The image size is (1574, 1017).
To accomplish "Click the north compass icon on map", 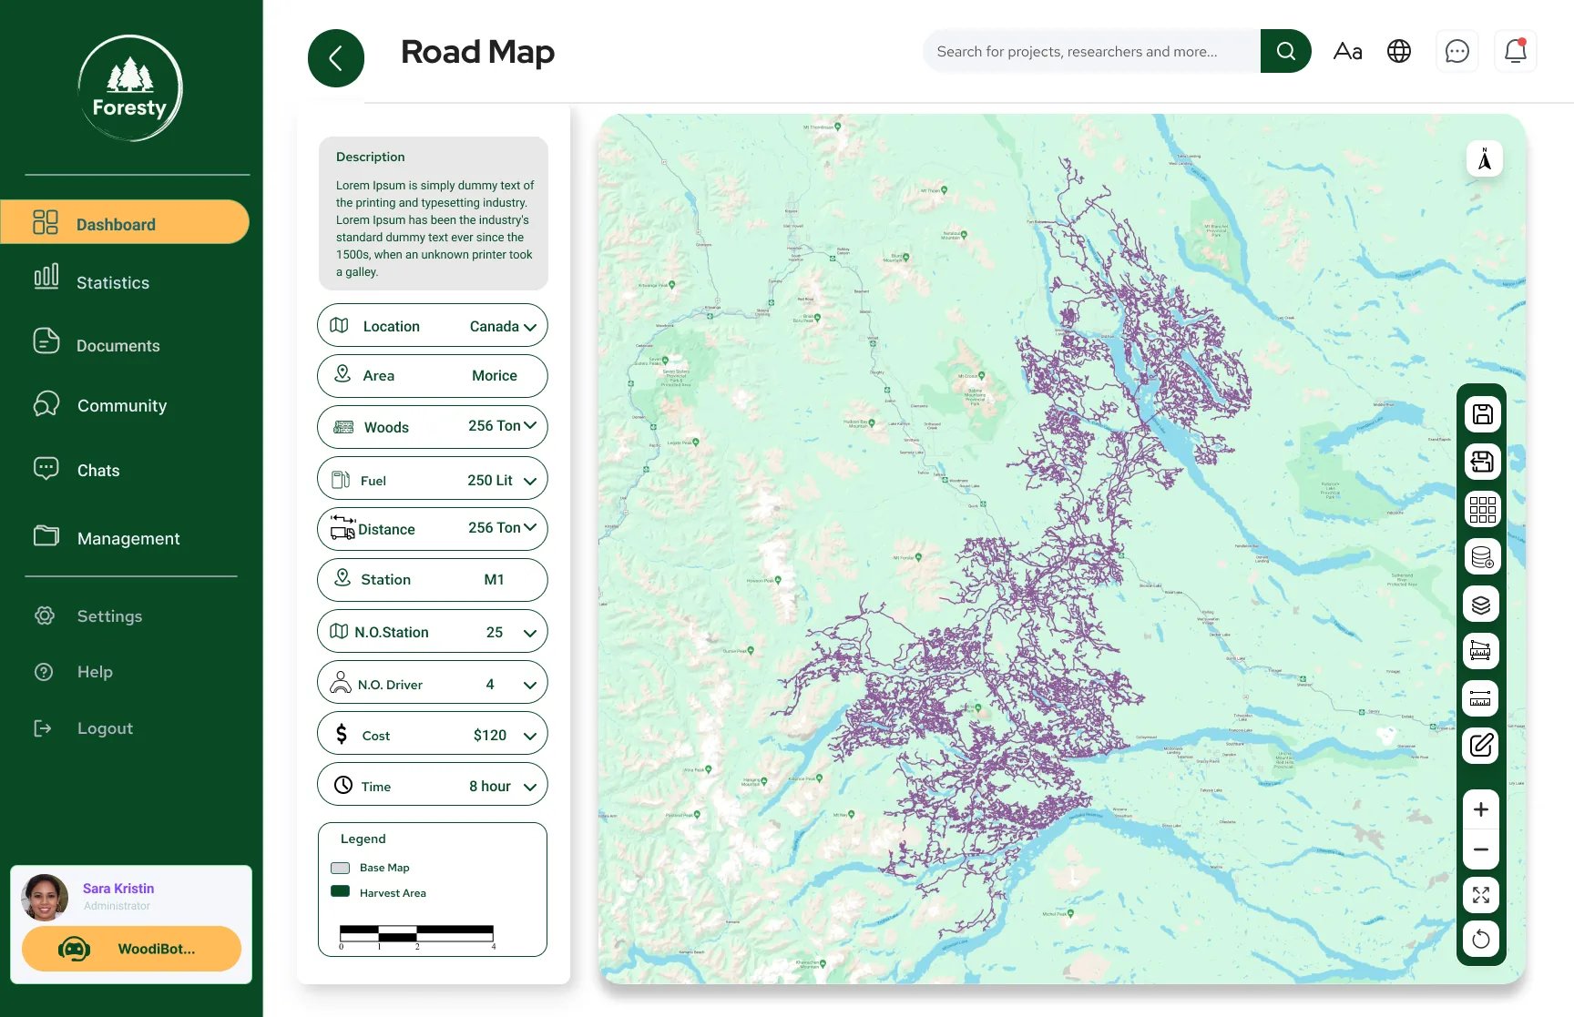I will tap(1485, 159).
